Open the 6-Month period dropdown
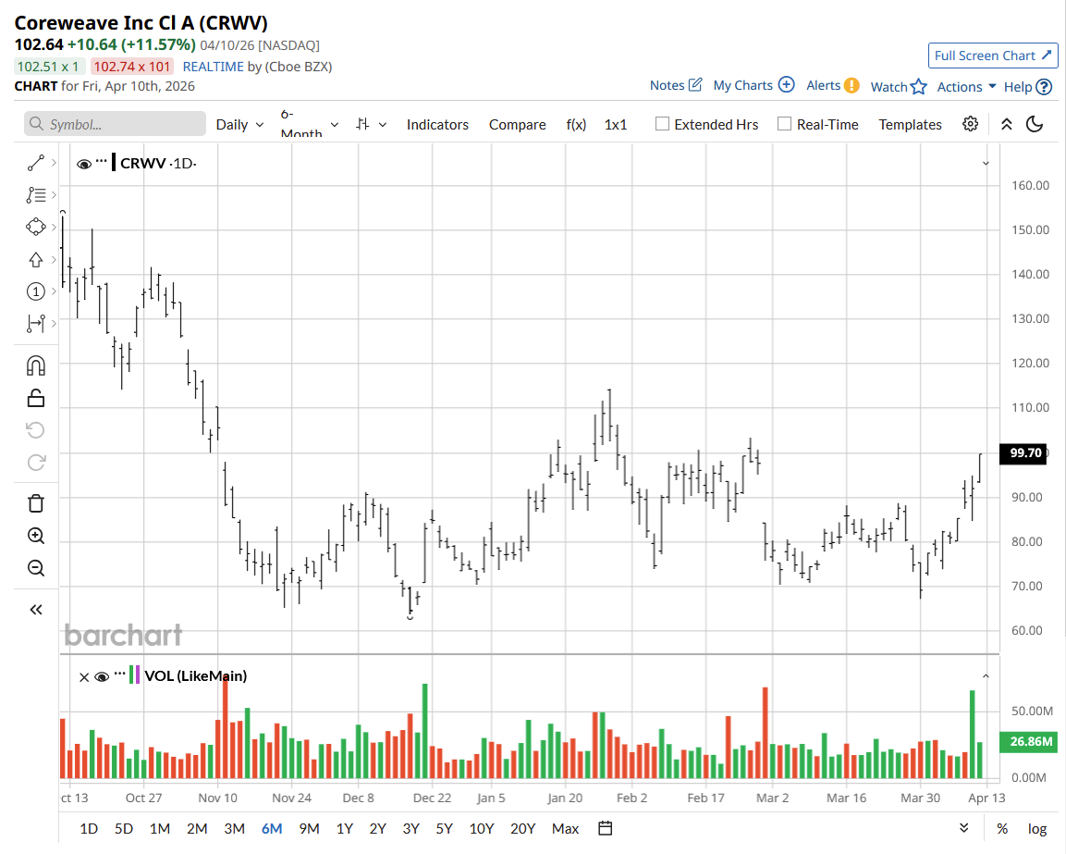Viewport: 1066px width, 854px height. click(x=310, y=124)
